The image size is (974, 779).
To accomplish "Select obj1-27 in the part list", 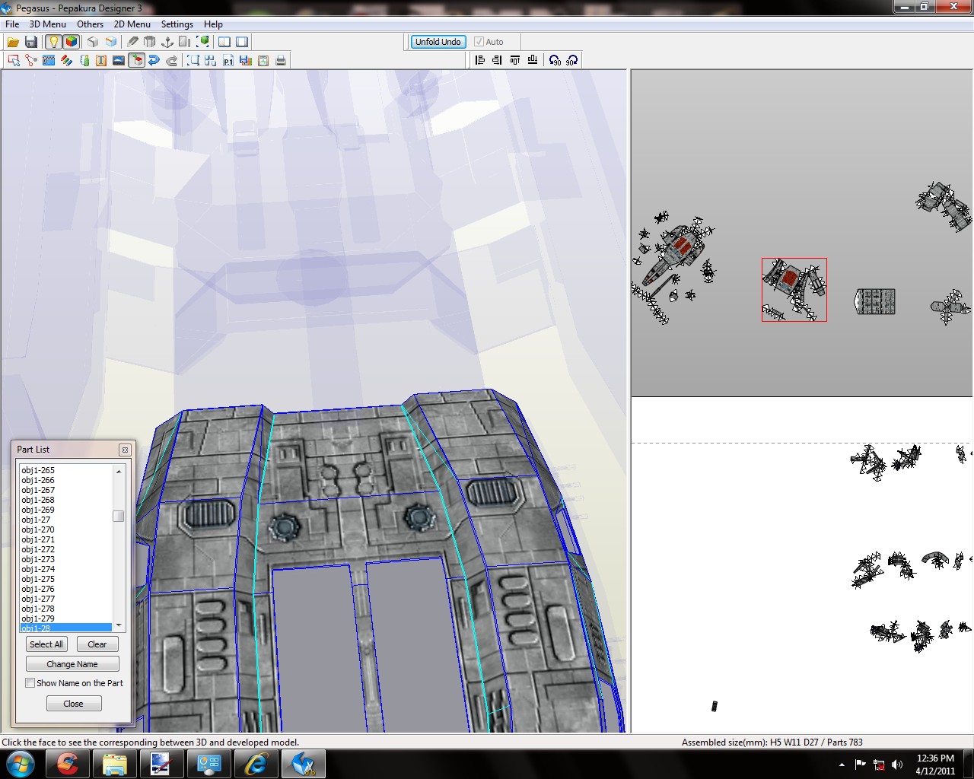I will coord(65,520).
